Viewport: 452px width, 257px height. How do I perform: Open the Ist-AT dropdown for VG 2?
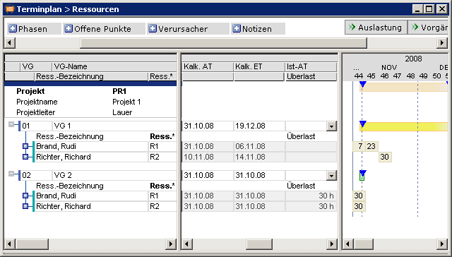tap(331, 176)
